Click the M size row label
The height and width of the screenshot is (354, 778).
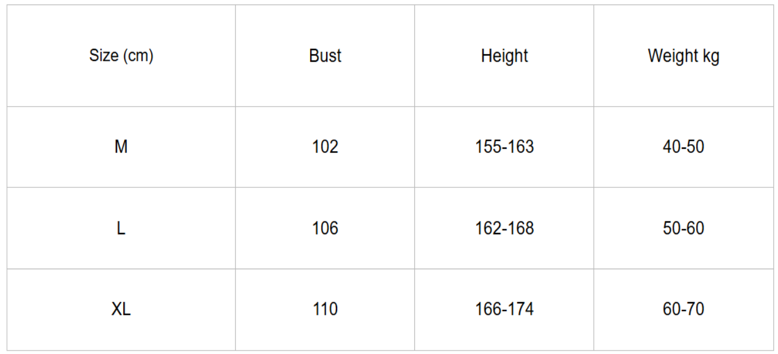(x=121, y=147)
